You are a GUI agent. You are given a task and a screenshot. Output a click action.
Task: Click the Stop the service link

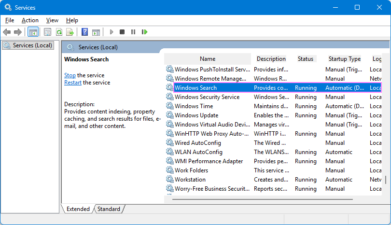pos(70,75)
